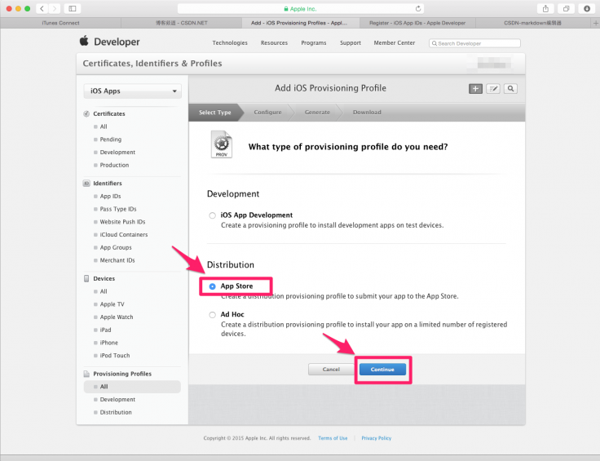
Task: Open the Safari downloads button
Action: coord(587,8)
